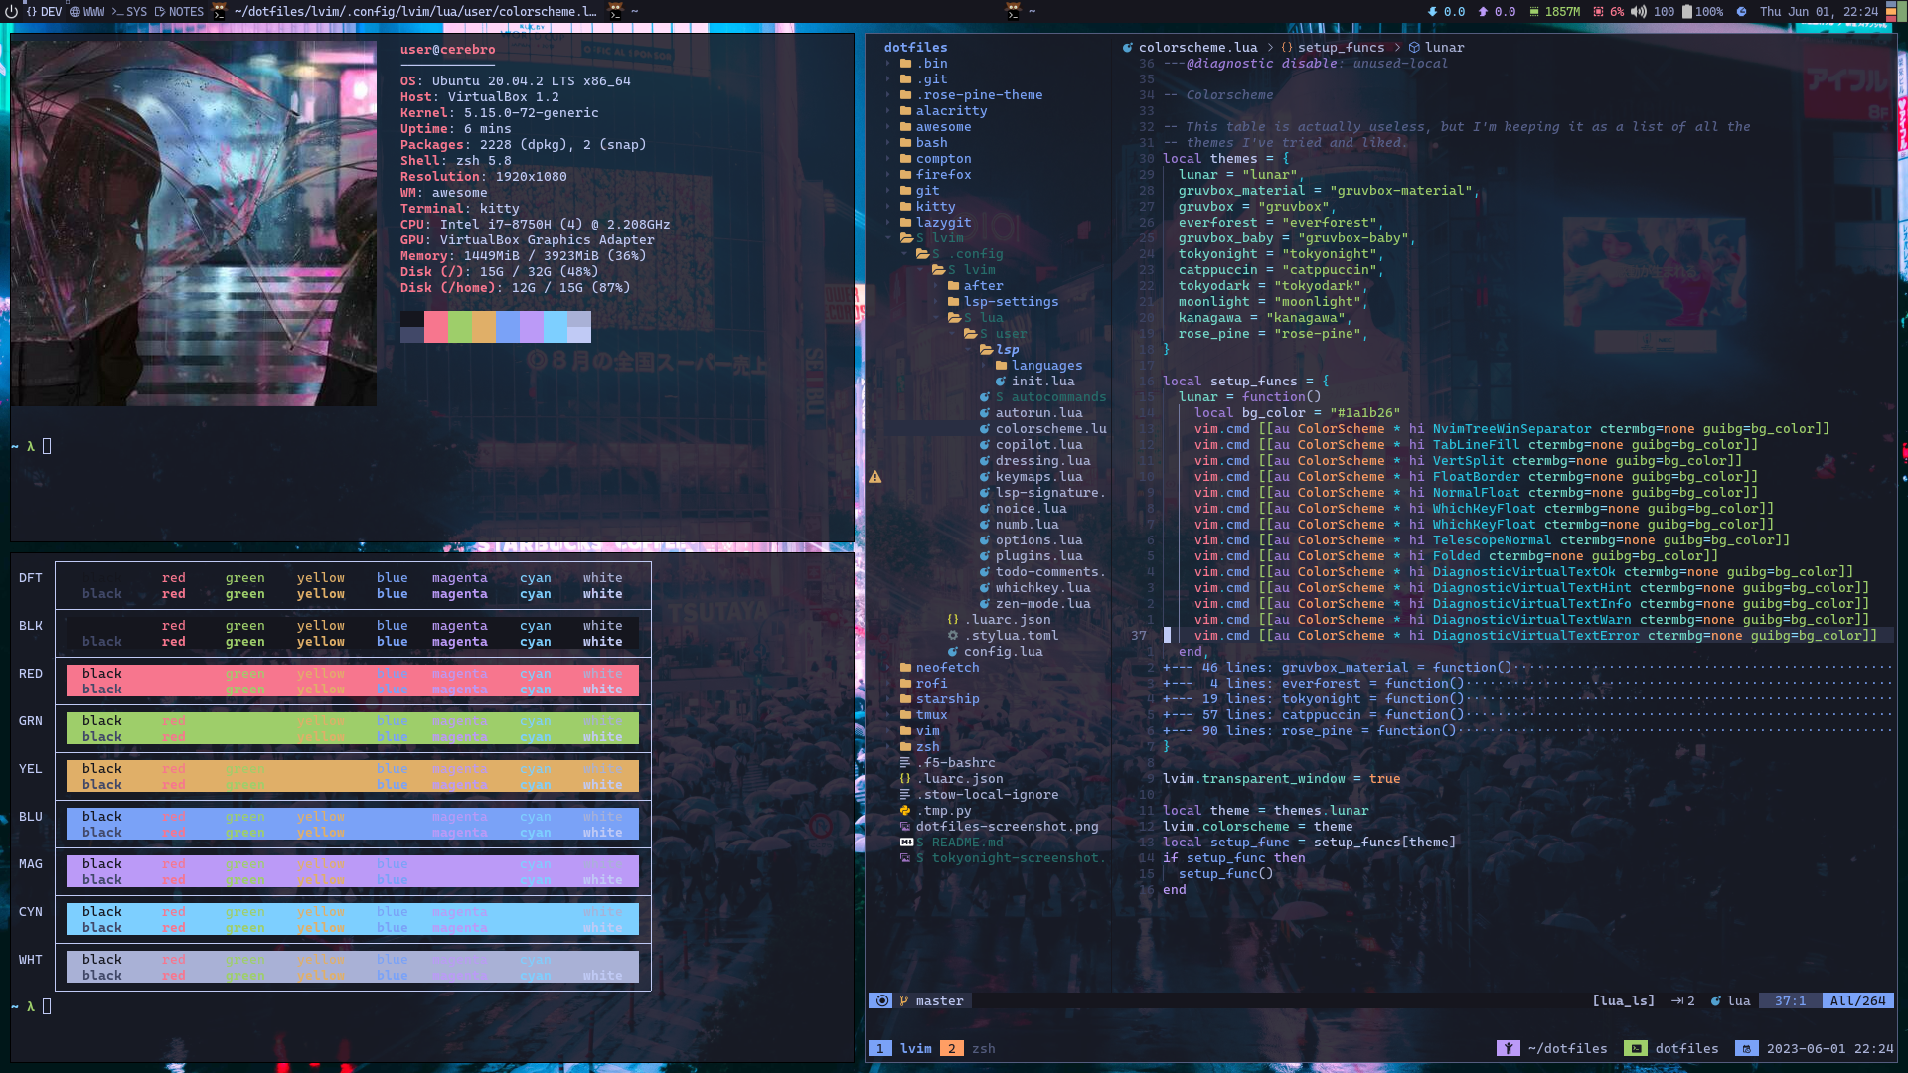Screen dimensions: 1908x1073
Task: Click the download speed arrow icon
Action: [x=1432, y=12]
